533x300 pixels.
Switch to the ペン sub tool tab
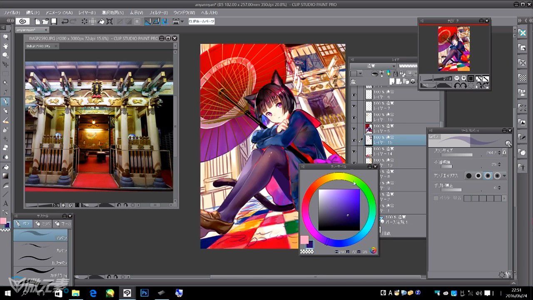[23, 224]
